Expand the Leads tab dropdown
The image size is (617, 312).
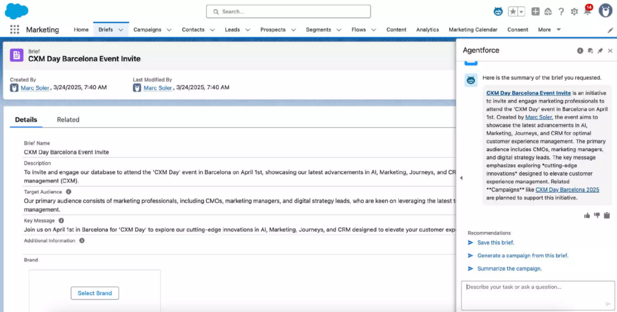coord(248,30)
